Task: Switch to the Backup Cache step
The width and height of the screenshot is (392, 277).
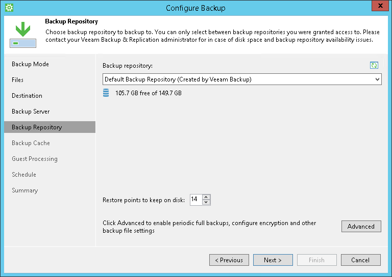Action: (x=31, y=143)
